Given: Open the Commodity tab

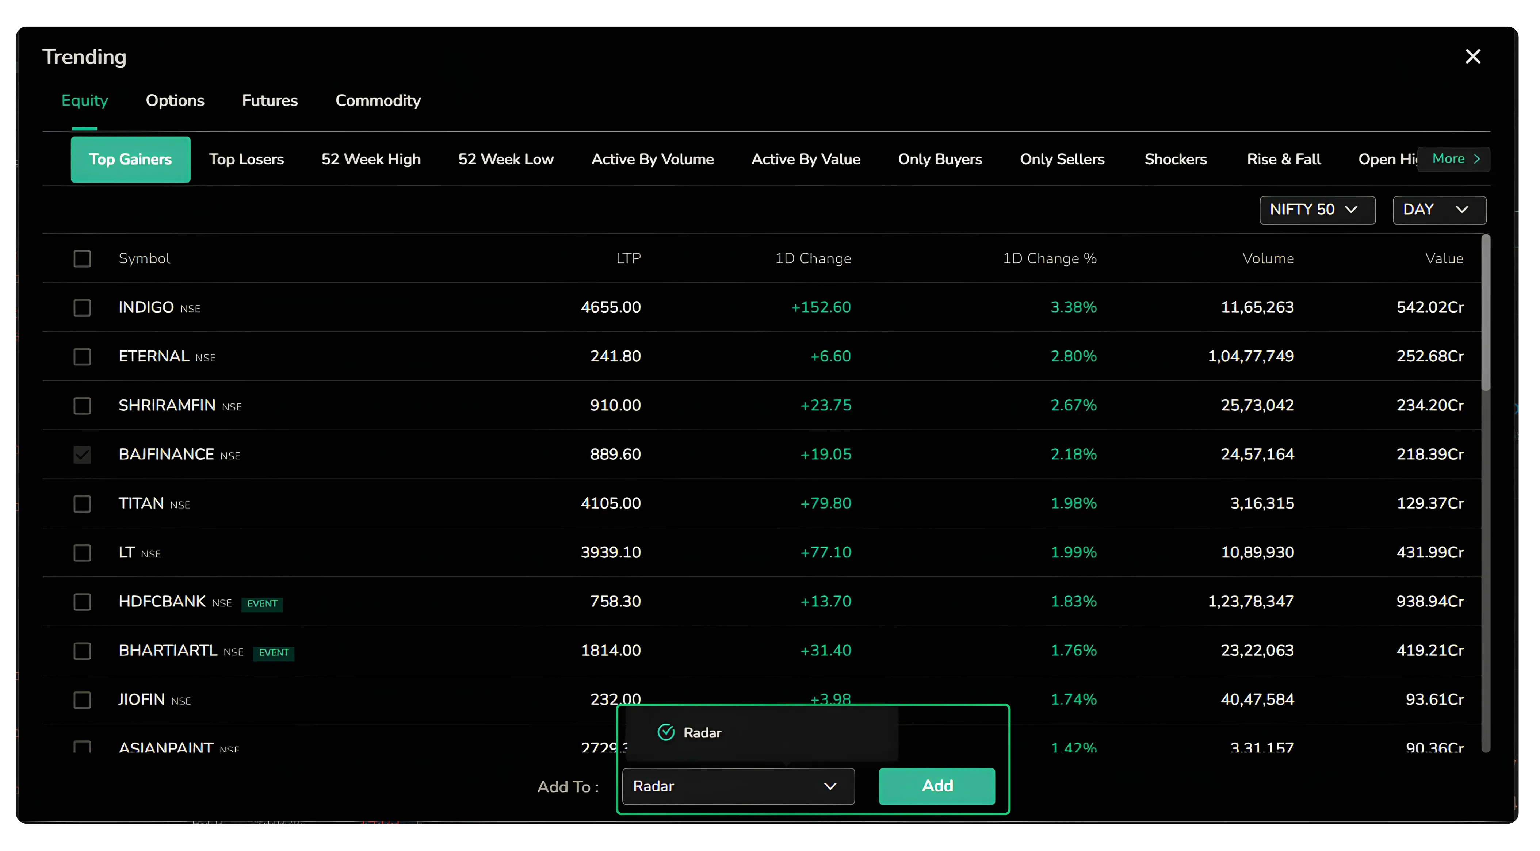Looking at the screenshot, I should [x=378, y=100].
